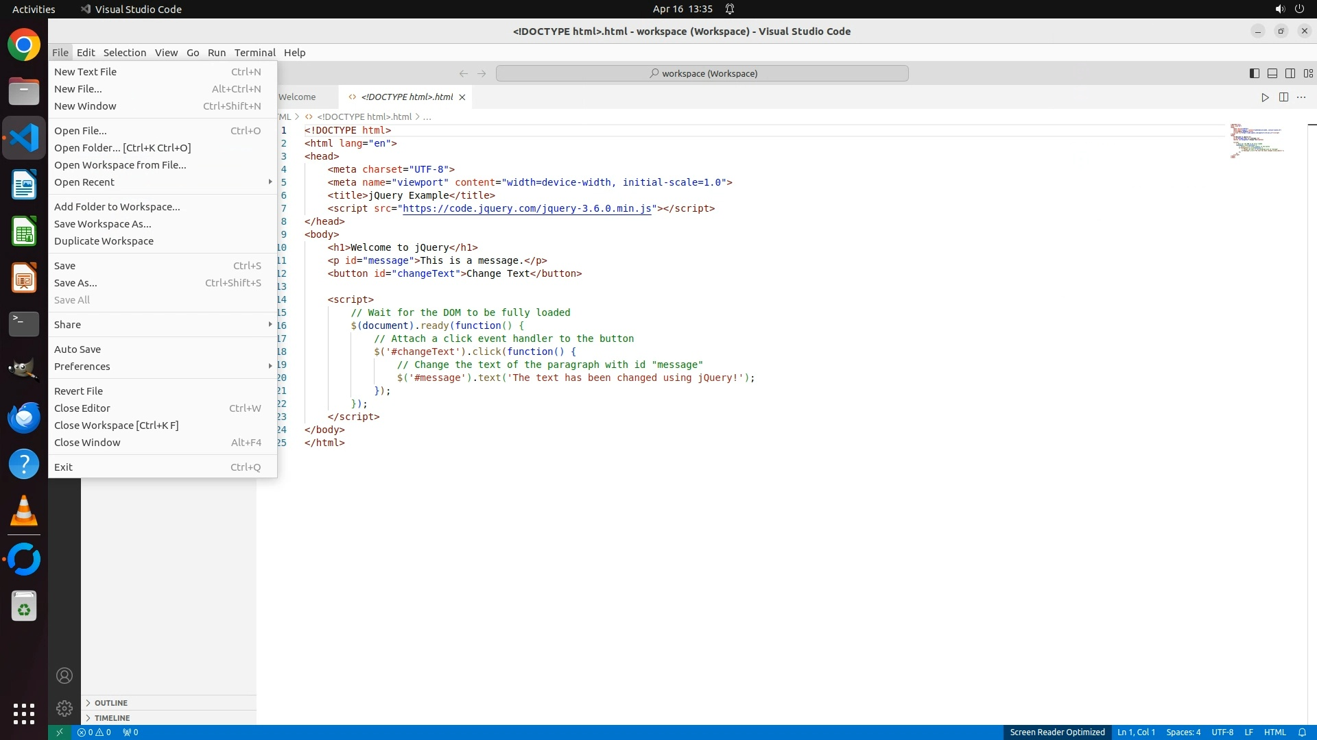The width and height of the screenshot is (1317, 740).
Task: Expand the TIMELINE section
Action: coord(112,718)
